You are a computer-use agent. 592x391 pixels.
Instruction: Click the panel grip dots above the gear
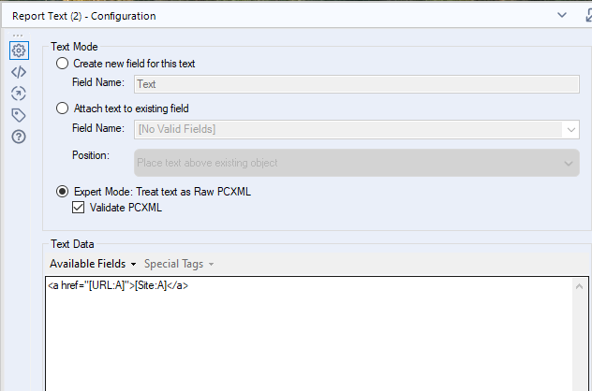click(x=18, y=36)
